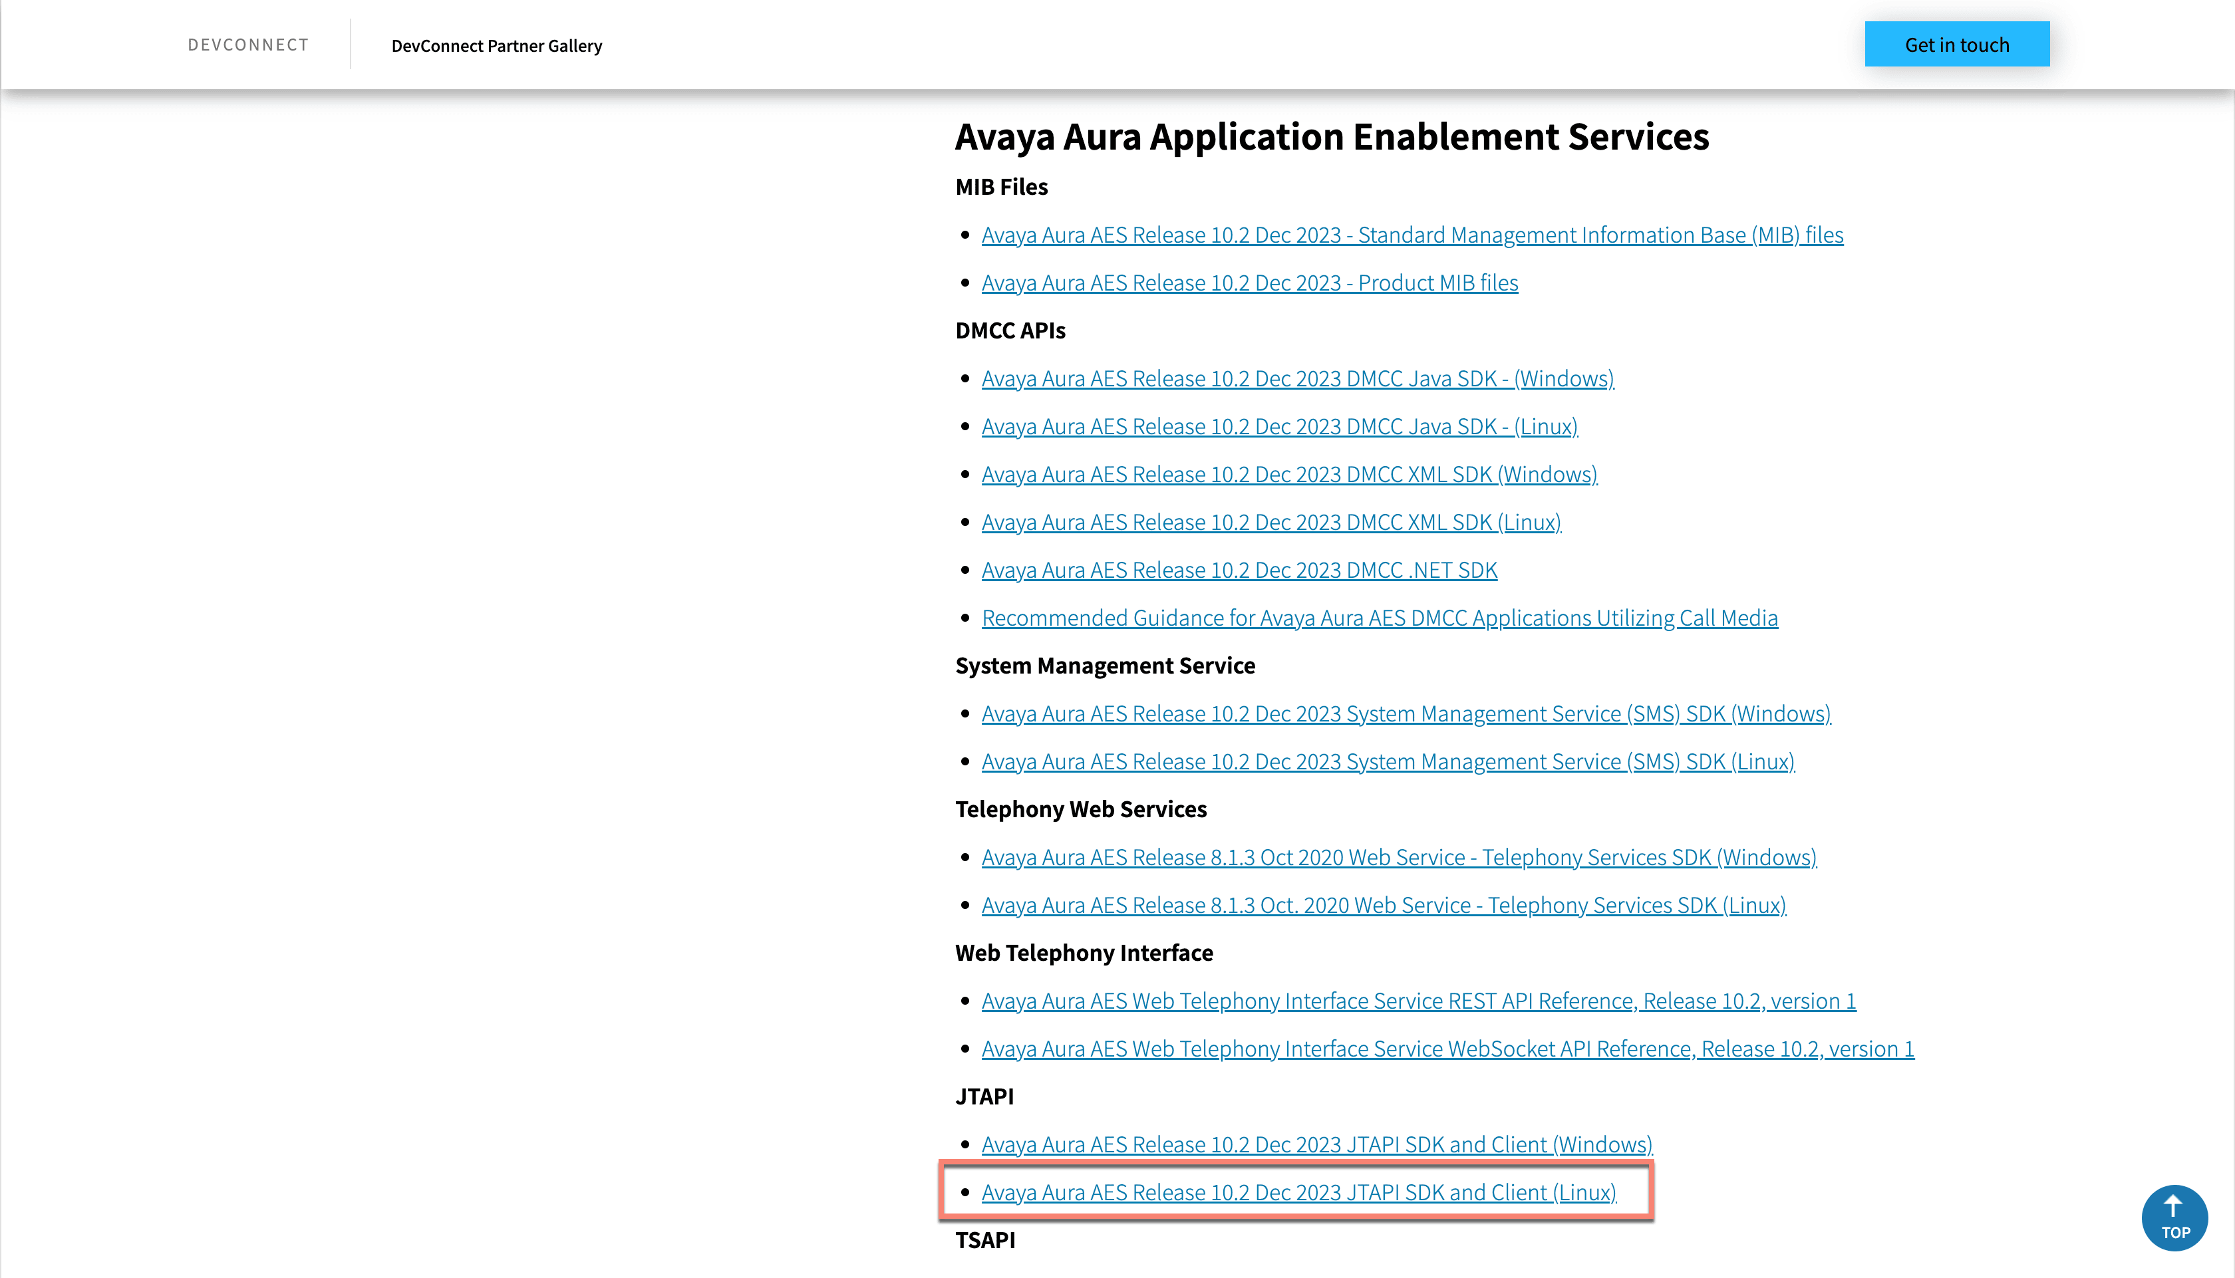Click the highlighted JTAPI SDK and Client Linux link
The width and height of the screenshot is (2235, 1278).
coord(1298,1193)
